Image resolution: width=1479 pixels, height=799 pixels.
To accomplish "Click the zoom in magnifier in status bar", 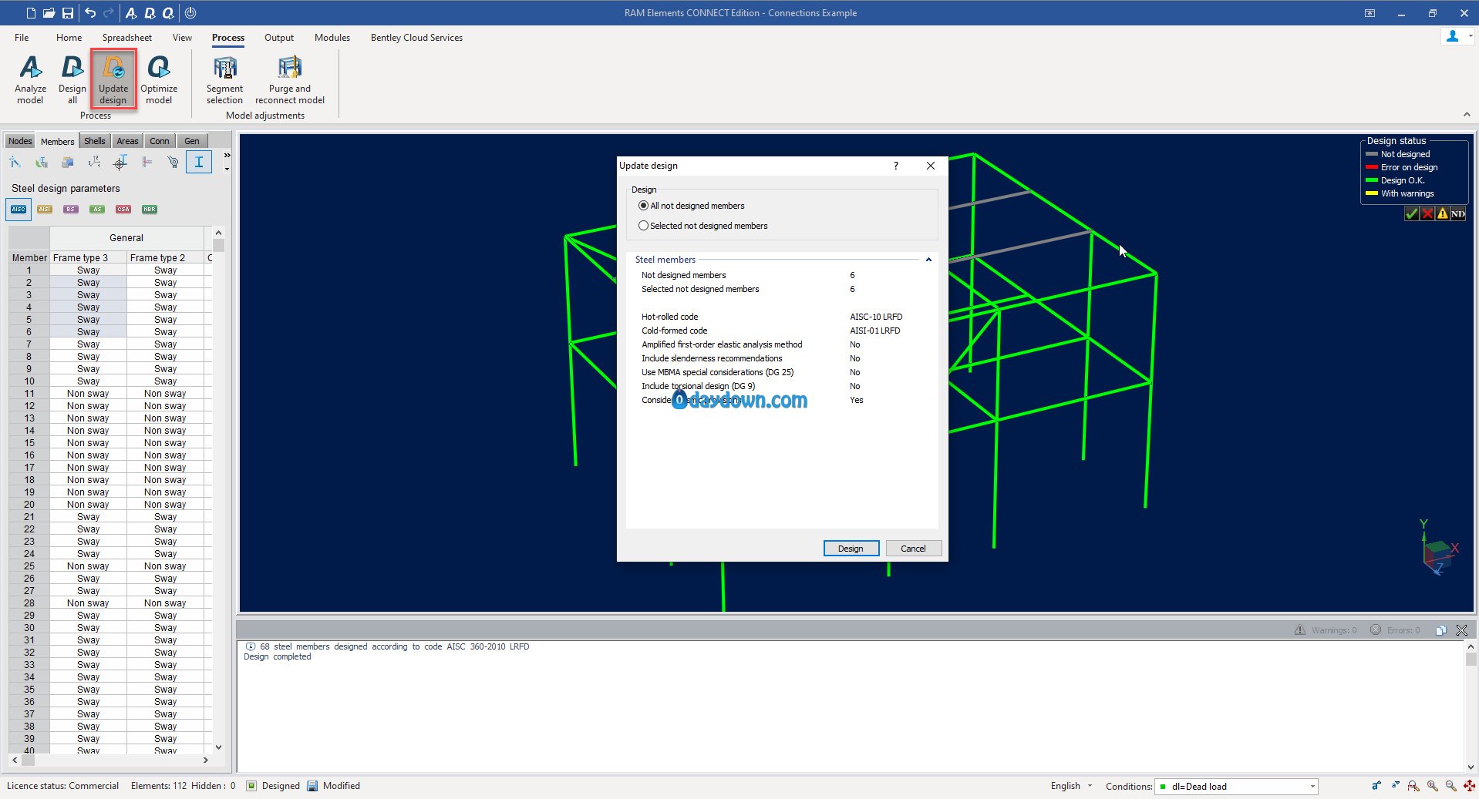I will coord(1432,786).
